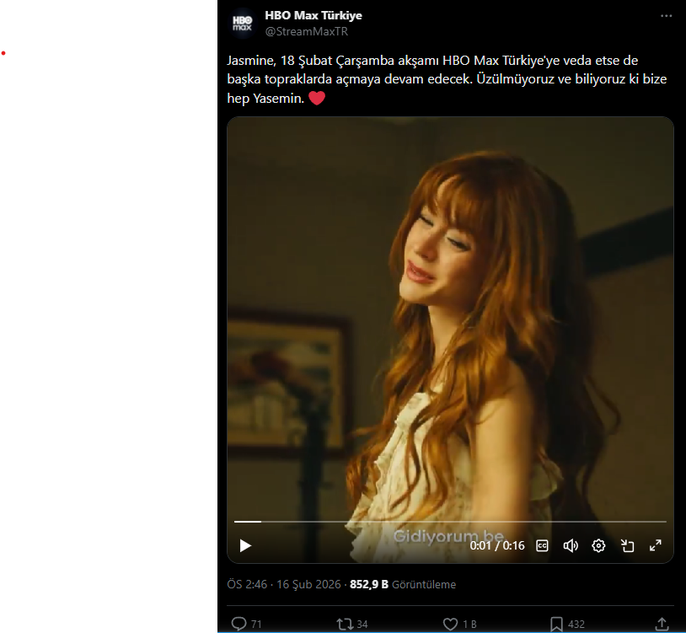This screenshot has height=633, width=686.
Task: Open the share tweet icon
Action: click(662, 624)
